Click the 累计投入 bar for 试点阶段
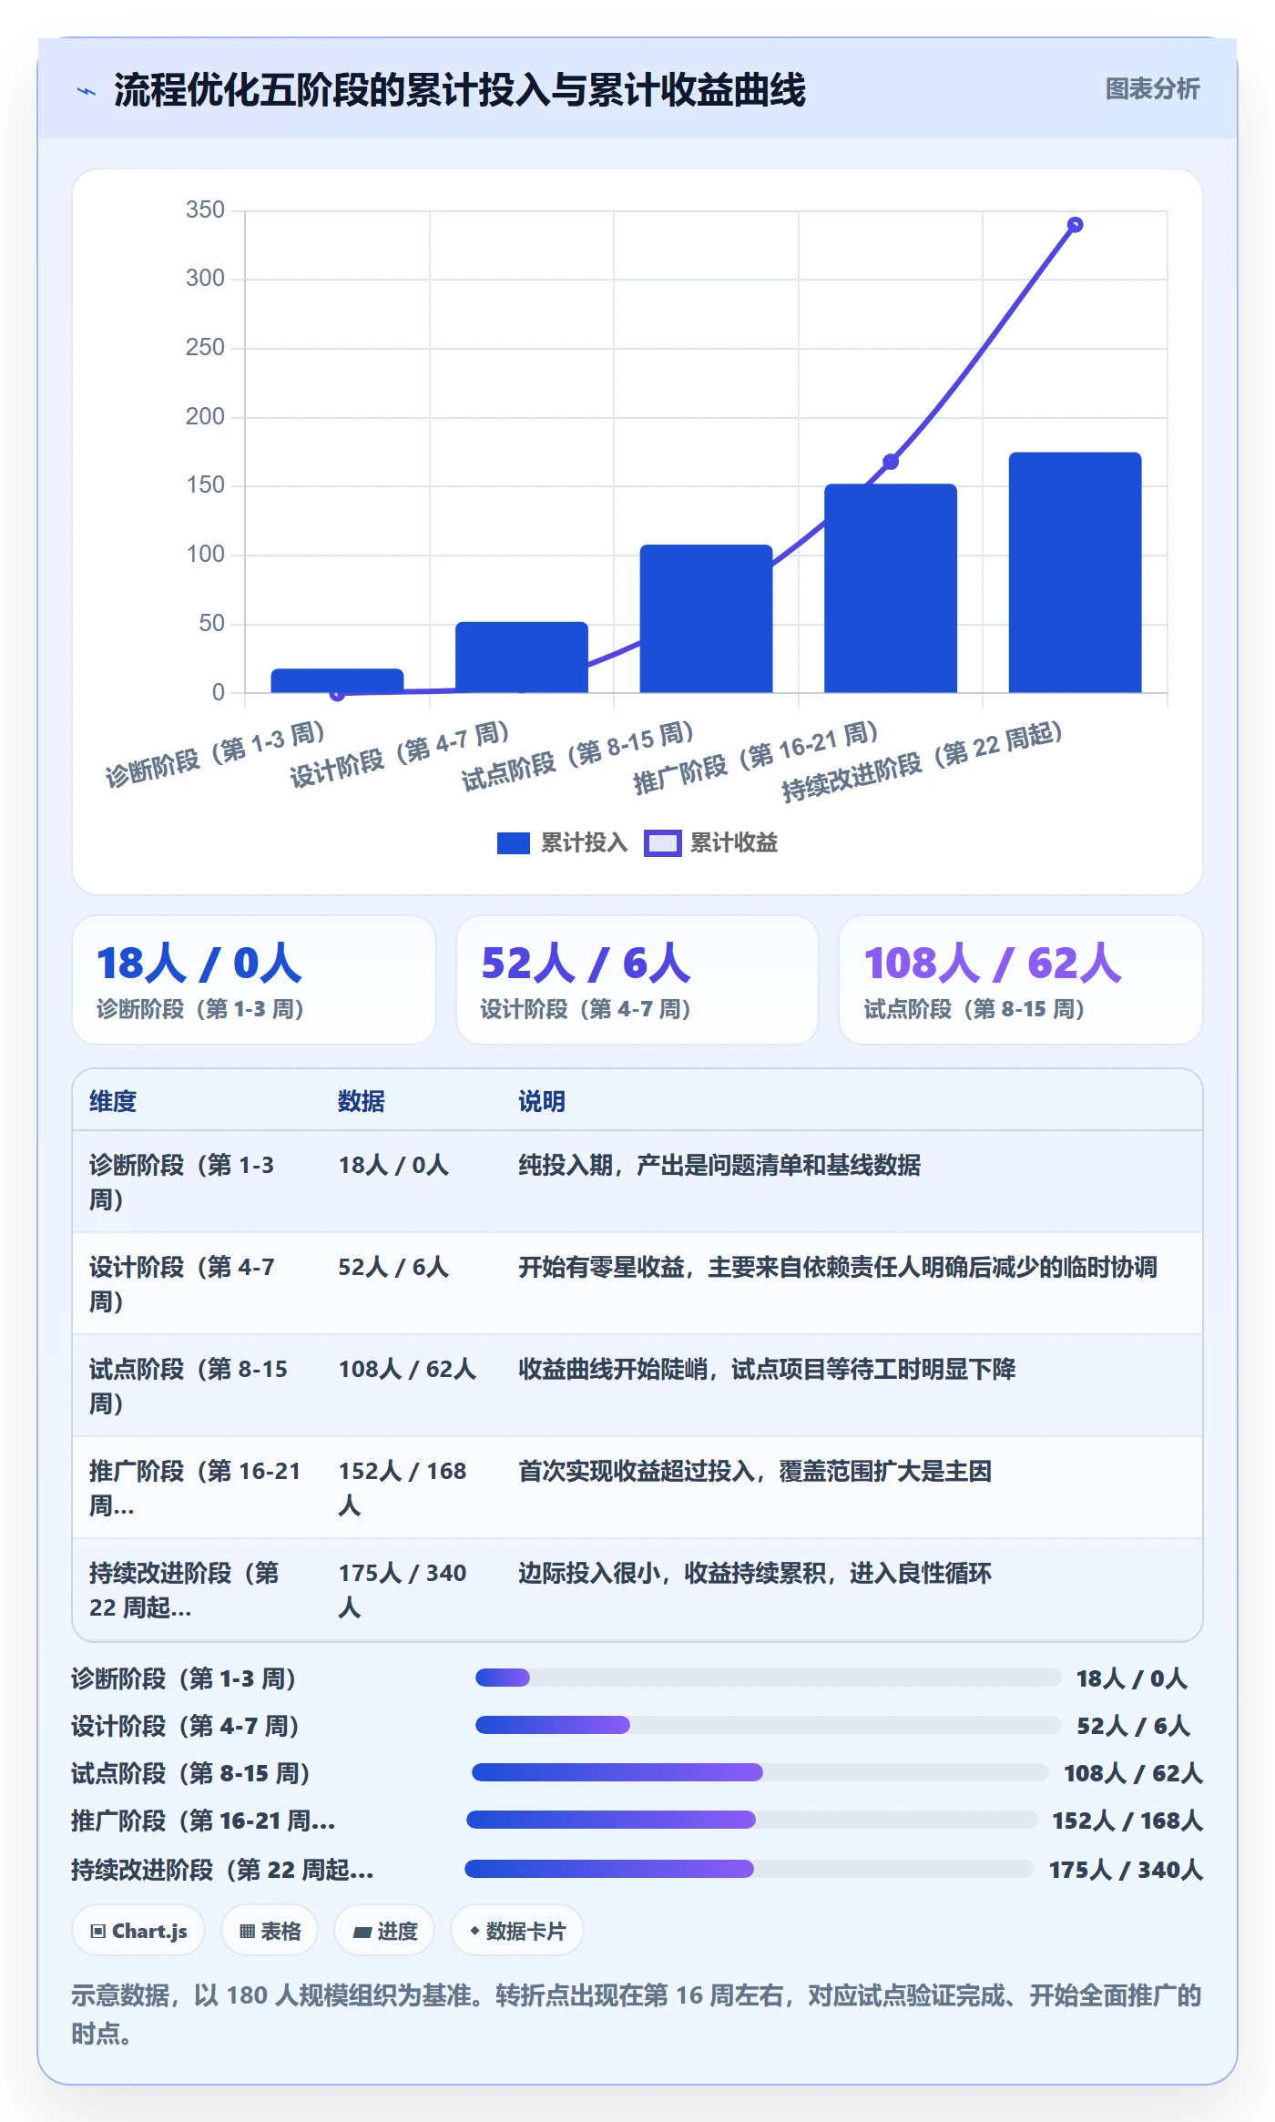 pos(706,618)
